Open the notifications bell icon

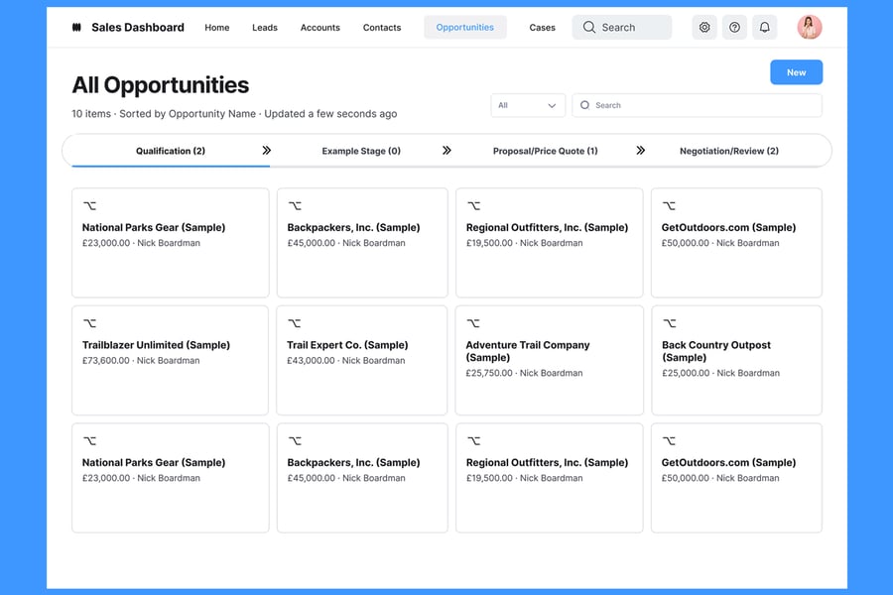point(764,28)
